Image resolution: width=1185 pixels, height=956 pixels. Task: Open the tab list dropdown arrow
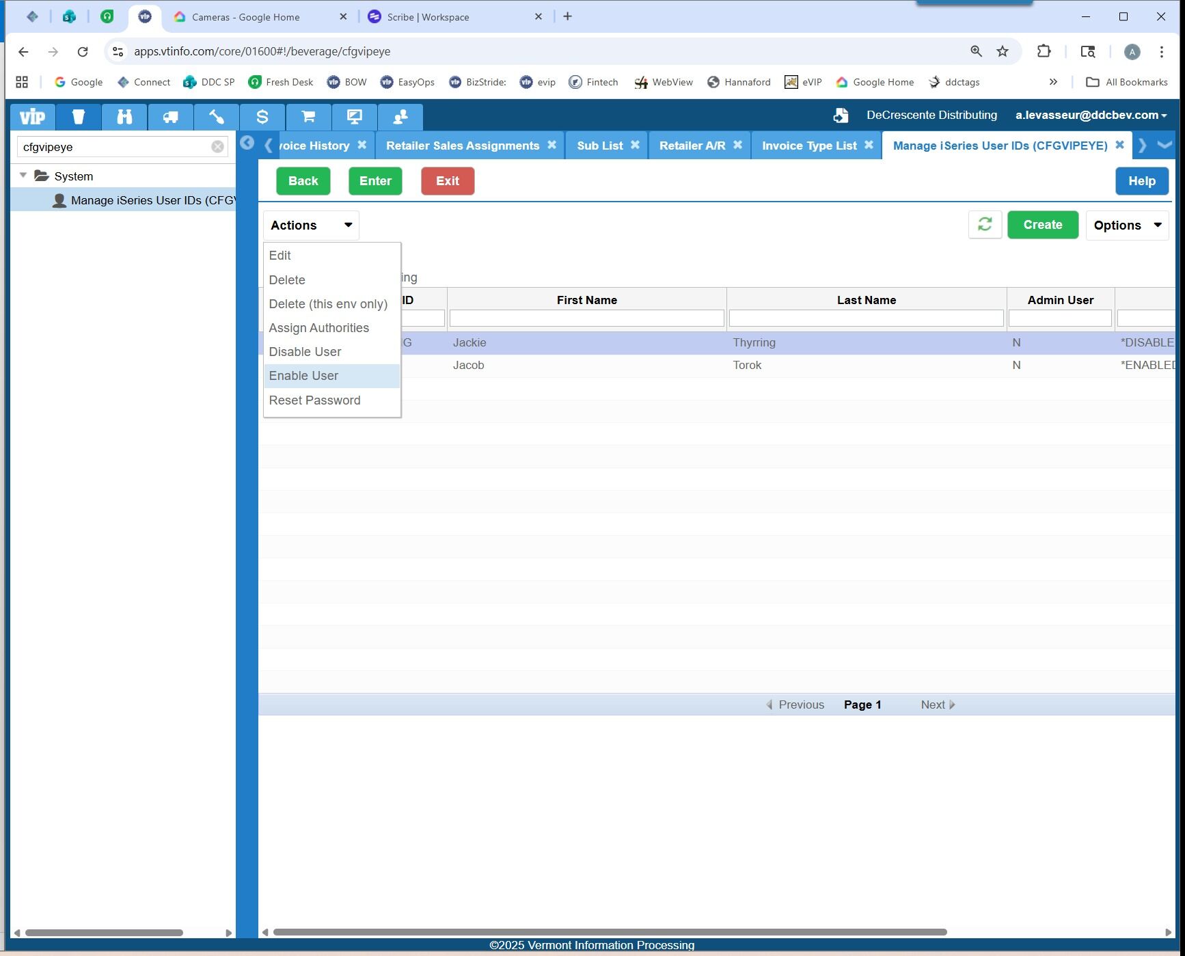(x=1165, y=145)
